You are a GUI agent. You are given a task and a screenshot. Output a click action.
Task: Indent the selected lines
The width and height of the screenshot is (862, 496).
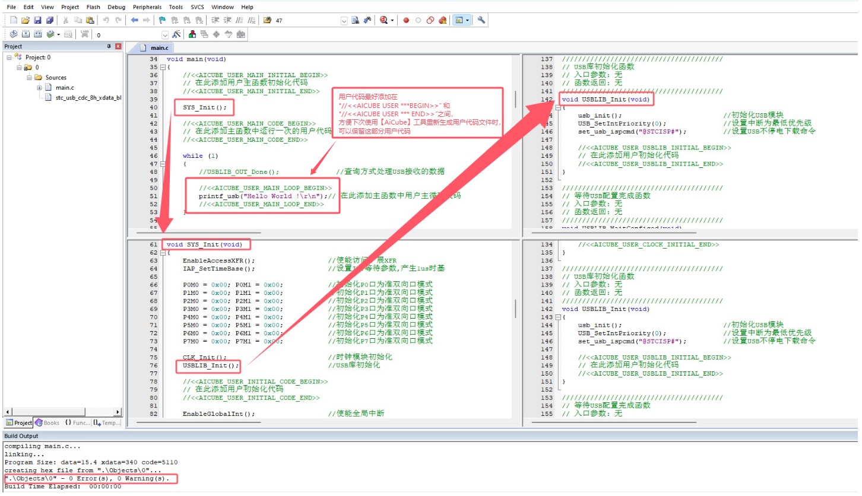coord(214,20)
